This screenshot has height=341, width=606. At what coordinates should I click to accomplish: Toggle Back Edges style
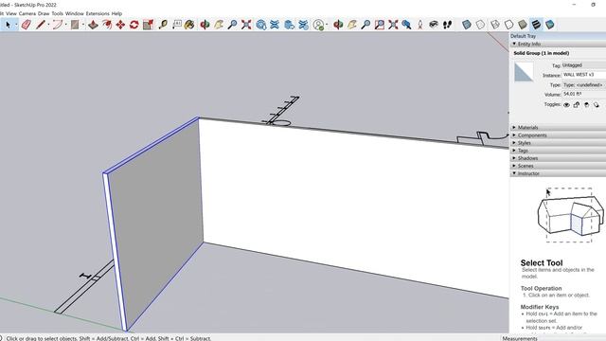480,25
